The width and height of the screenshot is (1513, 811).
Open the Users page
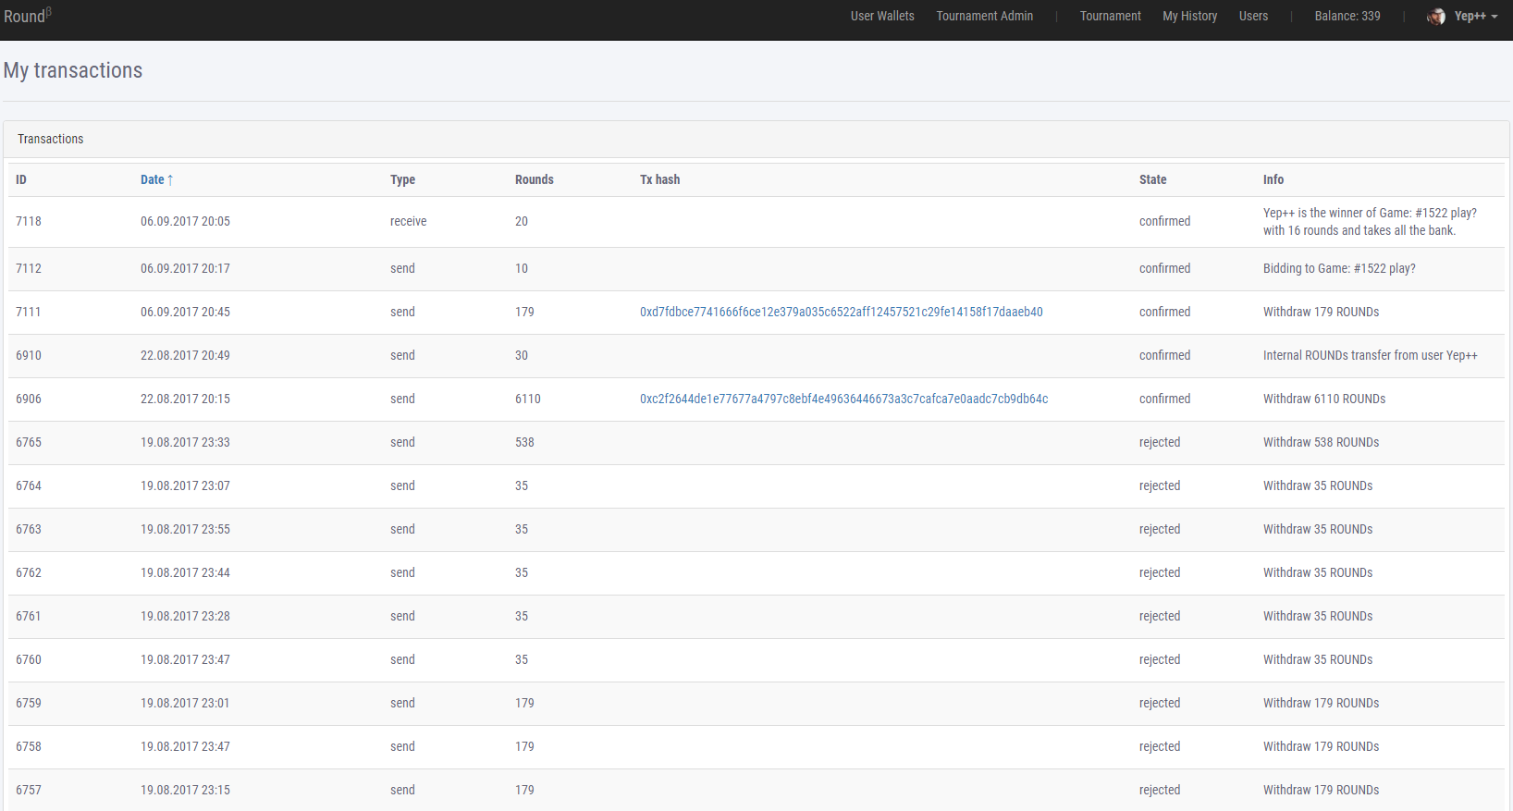[1253, 17]
